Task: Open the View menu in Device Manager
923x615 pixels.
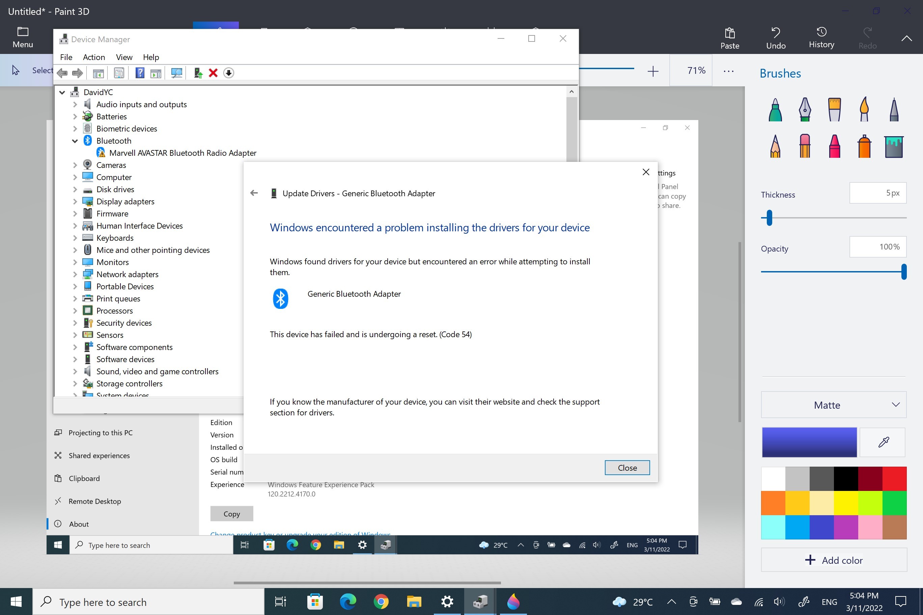Action: [124, 57]
